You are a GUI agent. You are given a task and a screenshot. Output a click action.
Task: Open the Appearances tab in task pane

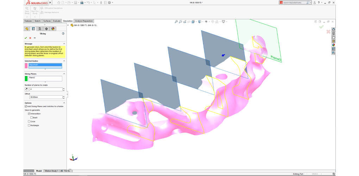pyautogui.click(x=333, y=45)
